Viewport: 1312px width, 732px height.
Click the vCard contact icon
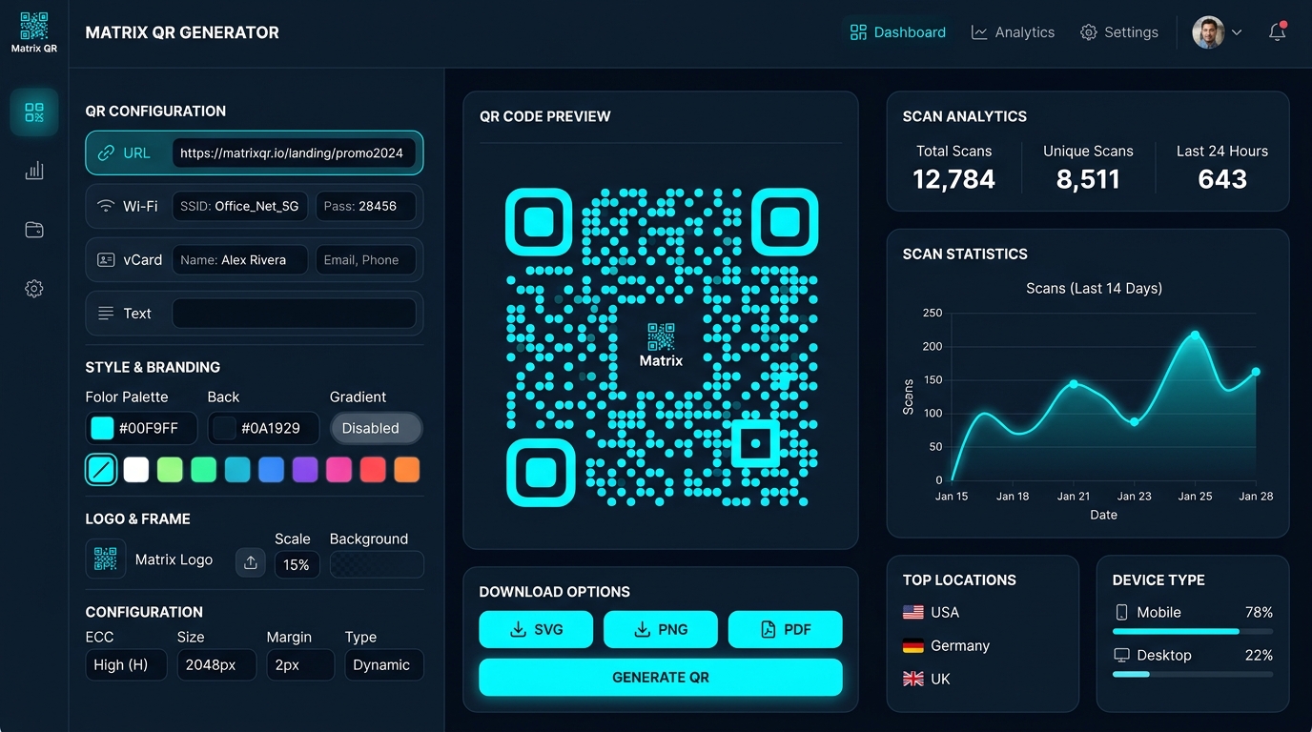coord(107,259)
